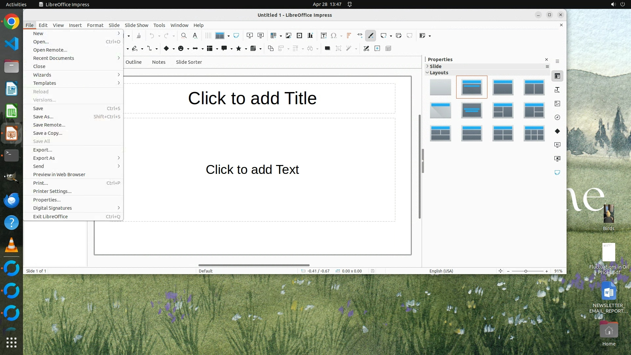Click Insert Text Box icon
This screenshot has width=631, height=355.
pos(323,35)
